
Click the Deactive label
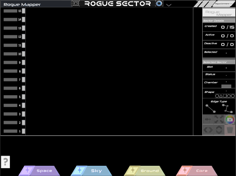(x=211, y=43)
